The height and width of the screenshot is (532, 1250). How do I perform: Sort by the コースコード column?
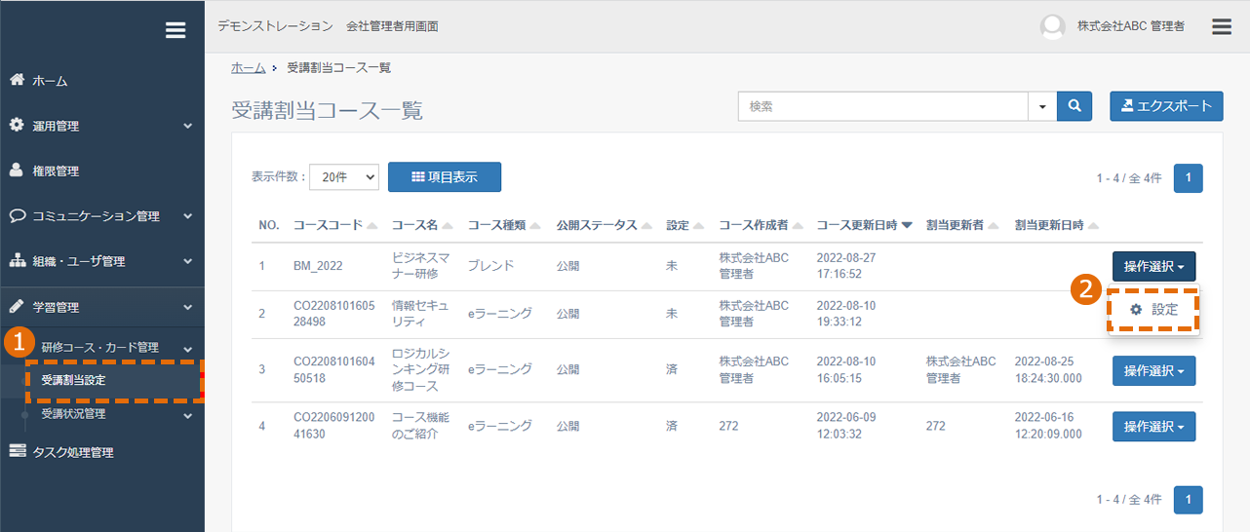(x=335, y=225)
